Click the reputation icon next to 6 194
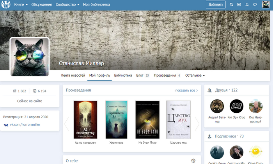 35,91
